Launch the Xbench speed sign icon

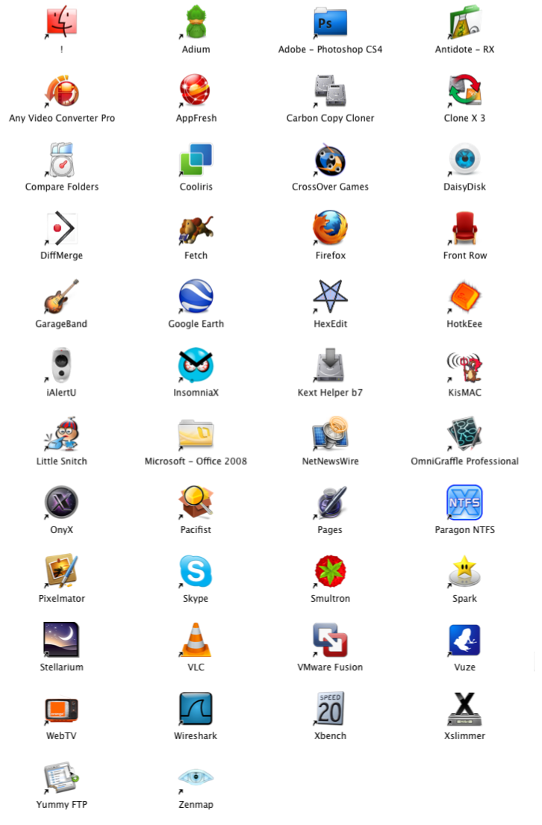pyautogui.click(x=330, y=709)
